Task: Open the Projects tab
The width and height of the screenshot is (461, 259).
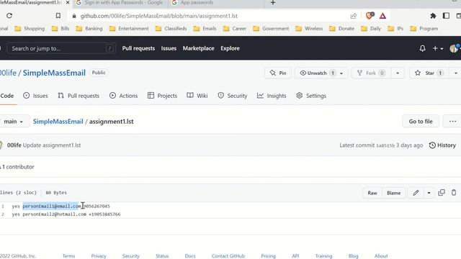Action: 162,96
